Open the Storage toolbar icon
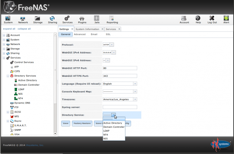This screenshot has width=234, height=154. click(38, 20)
